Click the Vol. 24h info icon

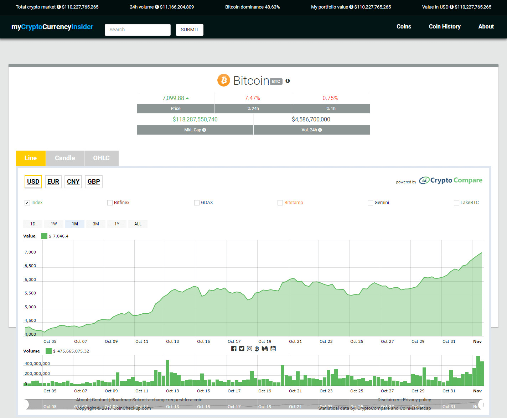tap(320, 130)
